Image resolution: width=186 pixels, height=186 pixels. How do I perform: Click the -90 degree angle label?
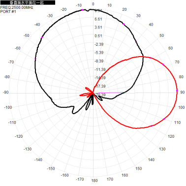click(x=5, y=93)
